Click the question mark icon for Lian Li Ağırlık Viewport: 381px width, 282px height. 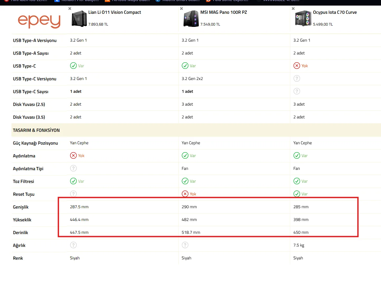pos(73,245)
